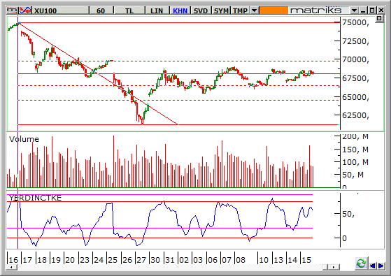
Task: Click the Volume panel label
Action: [x=24, y=139]
